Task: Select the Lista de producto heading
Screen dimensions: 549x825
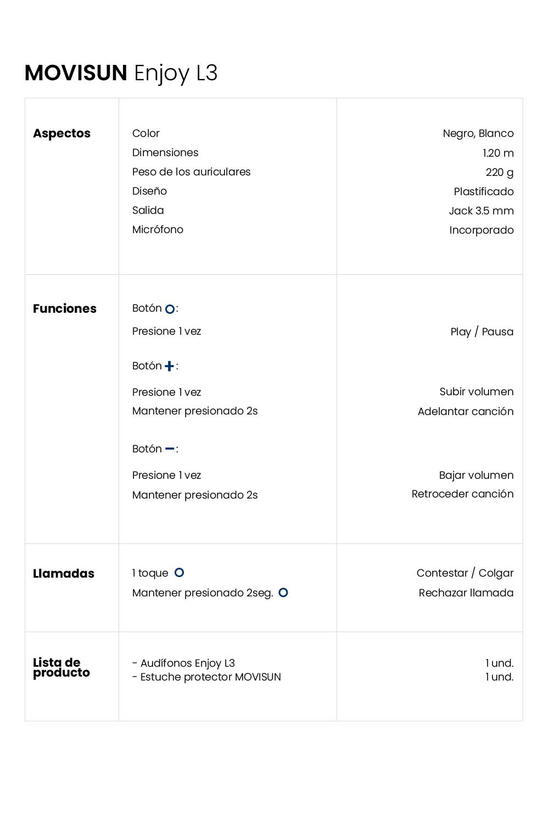Action: (x=61, y=667)
